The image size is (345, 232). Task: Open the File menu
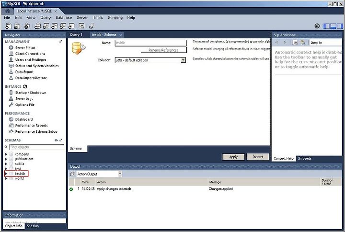[7, 18]
